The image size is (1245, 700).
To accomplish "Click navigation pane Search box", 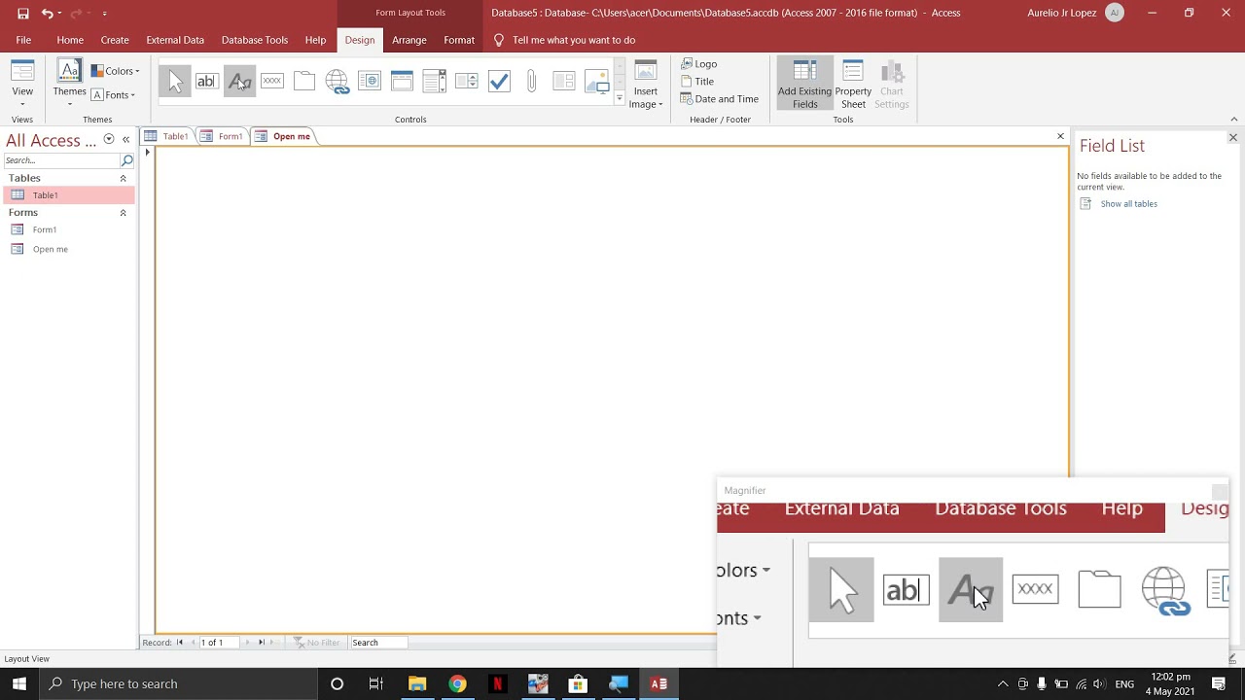I will 62,160.
